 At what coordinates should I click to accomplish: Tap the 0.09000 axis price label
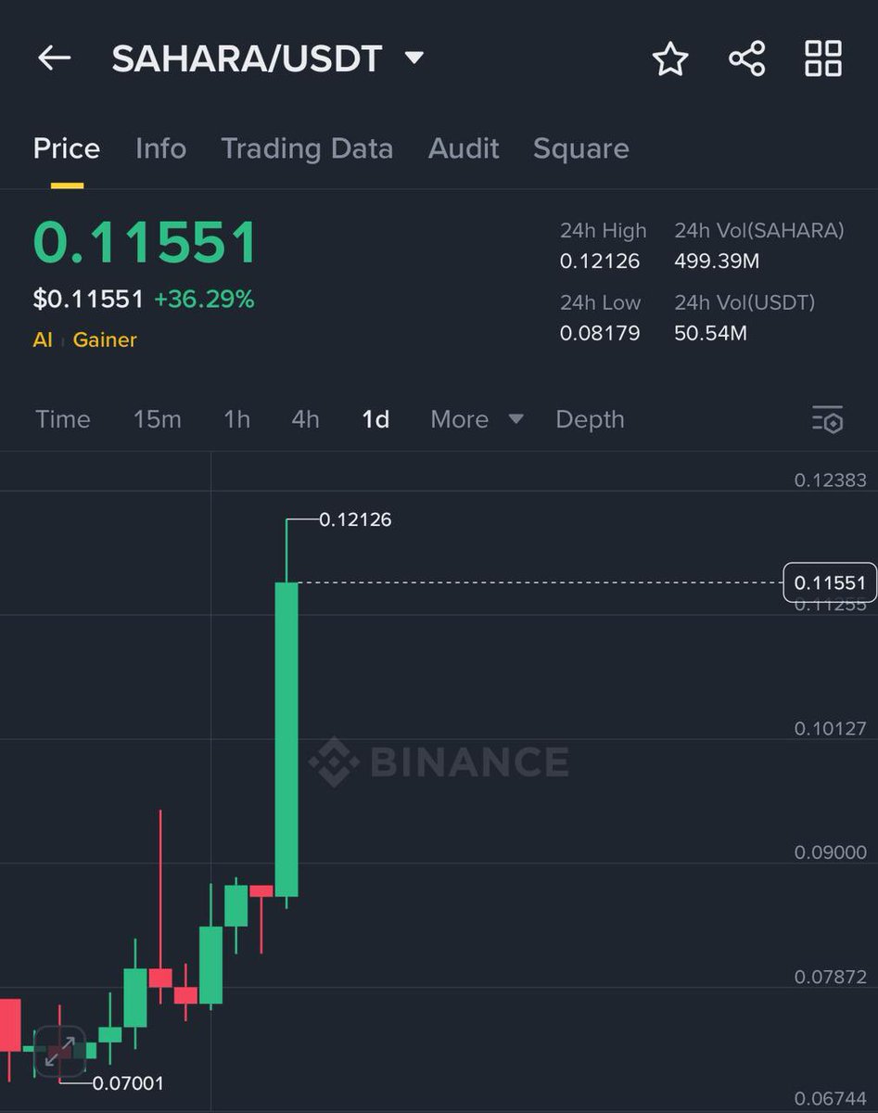coord(831,852)
